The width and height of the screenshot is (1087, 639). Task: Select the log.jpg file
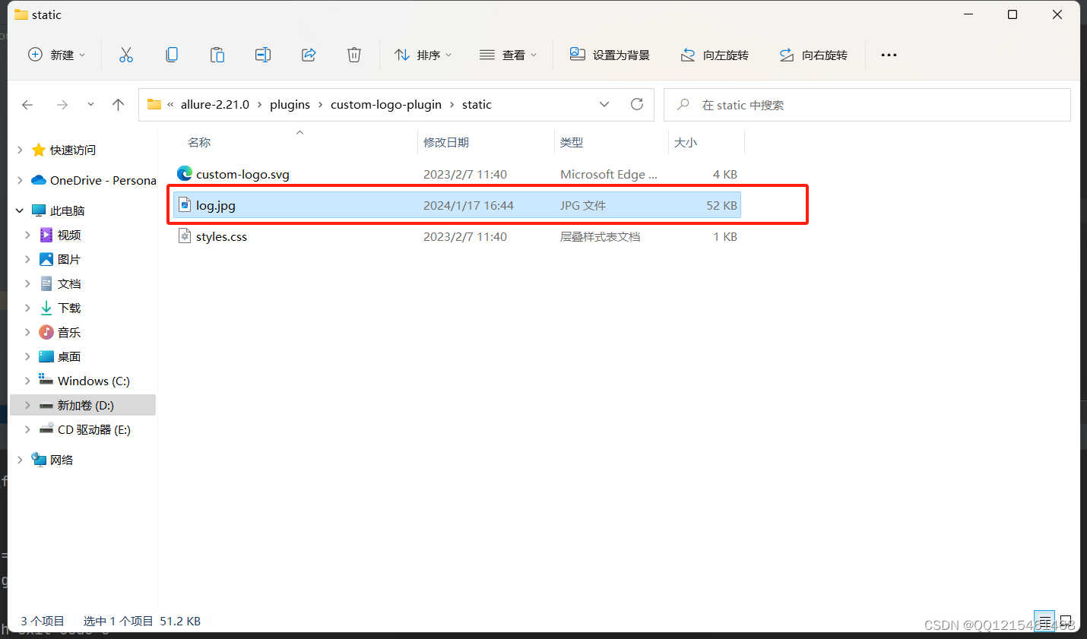click(x=457, y=205)
